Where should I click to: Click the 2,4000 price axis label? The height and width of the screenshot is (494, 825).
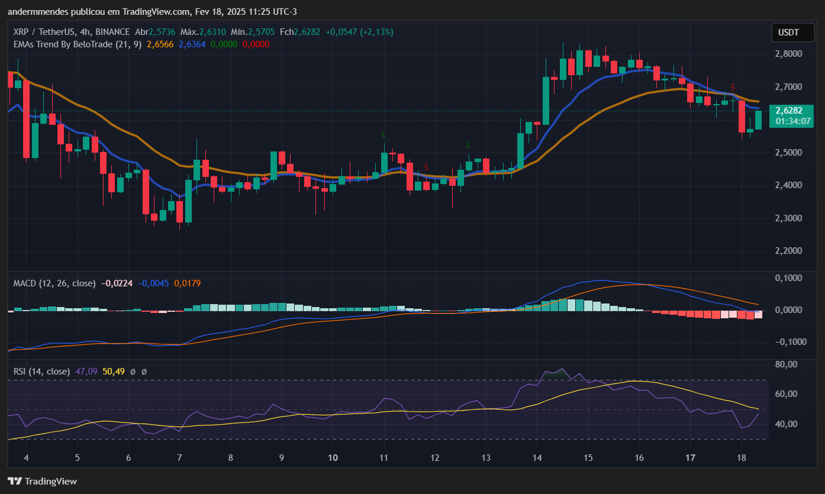click(x=789, y=186)
